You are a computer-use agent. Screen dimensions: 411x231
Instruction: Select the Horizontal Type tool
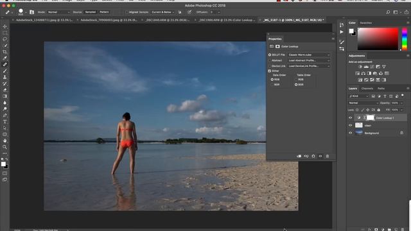pyautogui.click(x=4, y=122)
